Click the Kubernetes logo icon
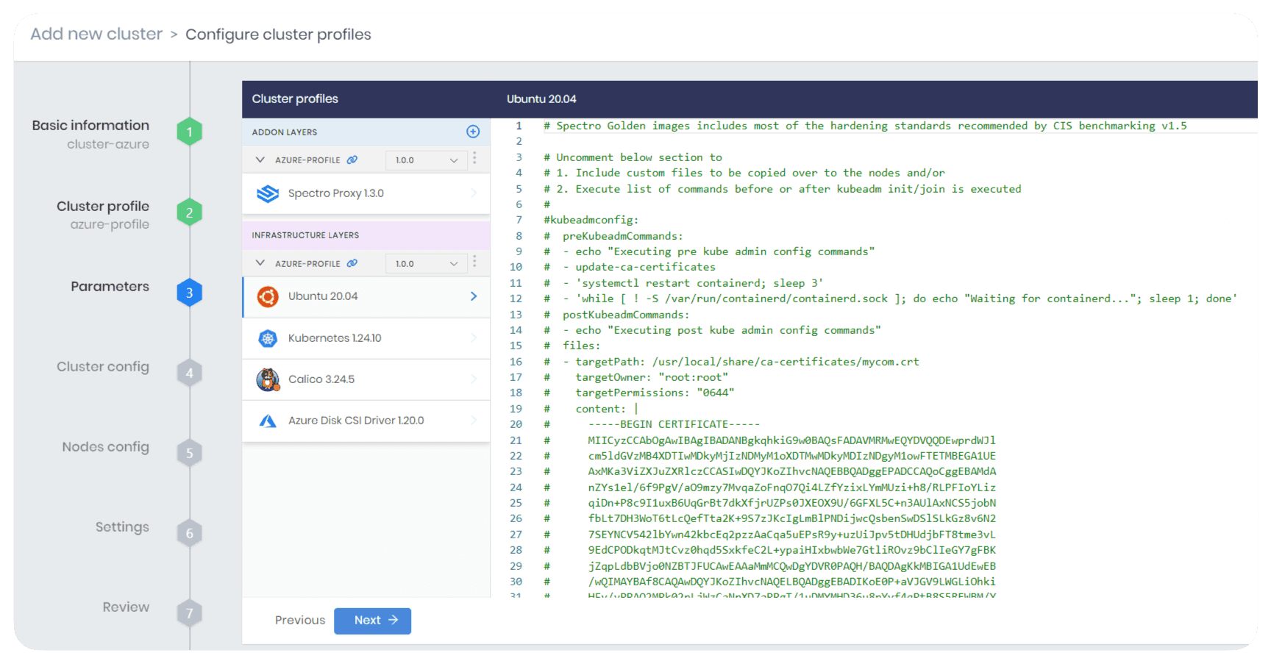This screenshot has width=1271, height=664. (268, 338)
